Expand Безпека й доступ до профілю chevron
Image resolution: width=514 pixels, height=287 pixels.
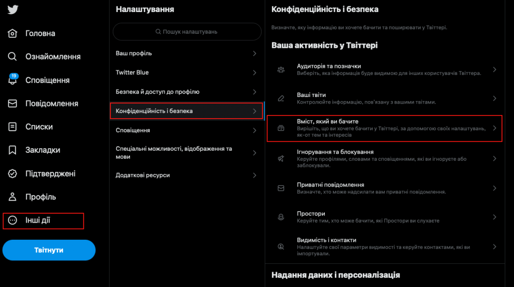[254, 92]
